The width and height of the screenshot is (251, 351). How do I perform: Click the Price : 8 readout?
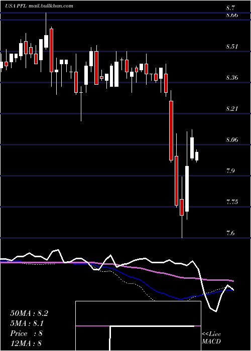pos(26,333)
